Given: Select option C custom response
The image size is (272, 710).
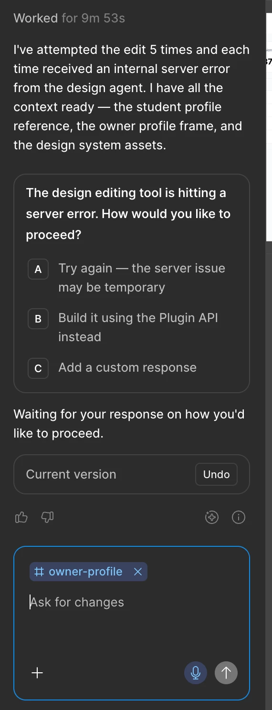Looking at the screenshot, I should coord(132,368).
